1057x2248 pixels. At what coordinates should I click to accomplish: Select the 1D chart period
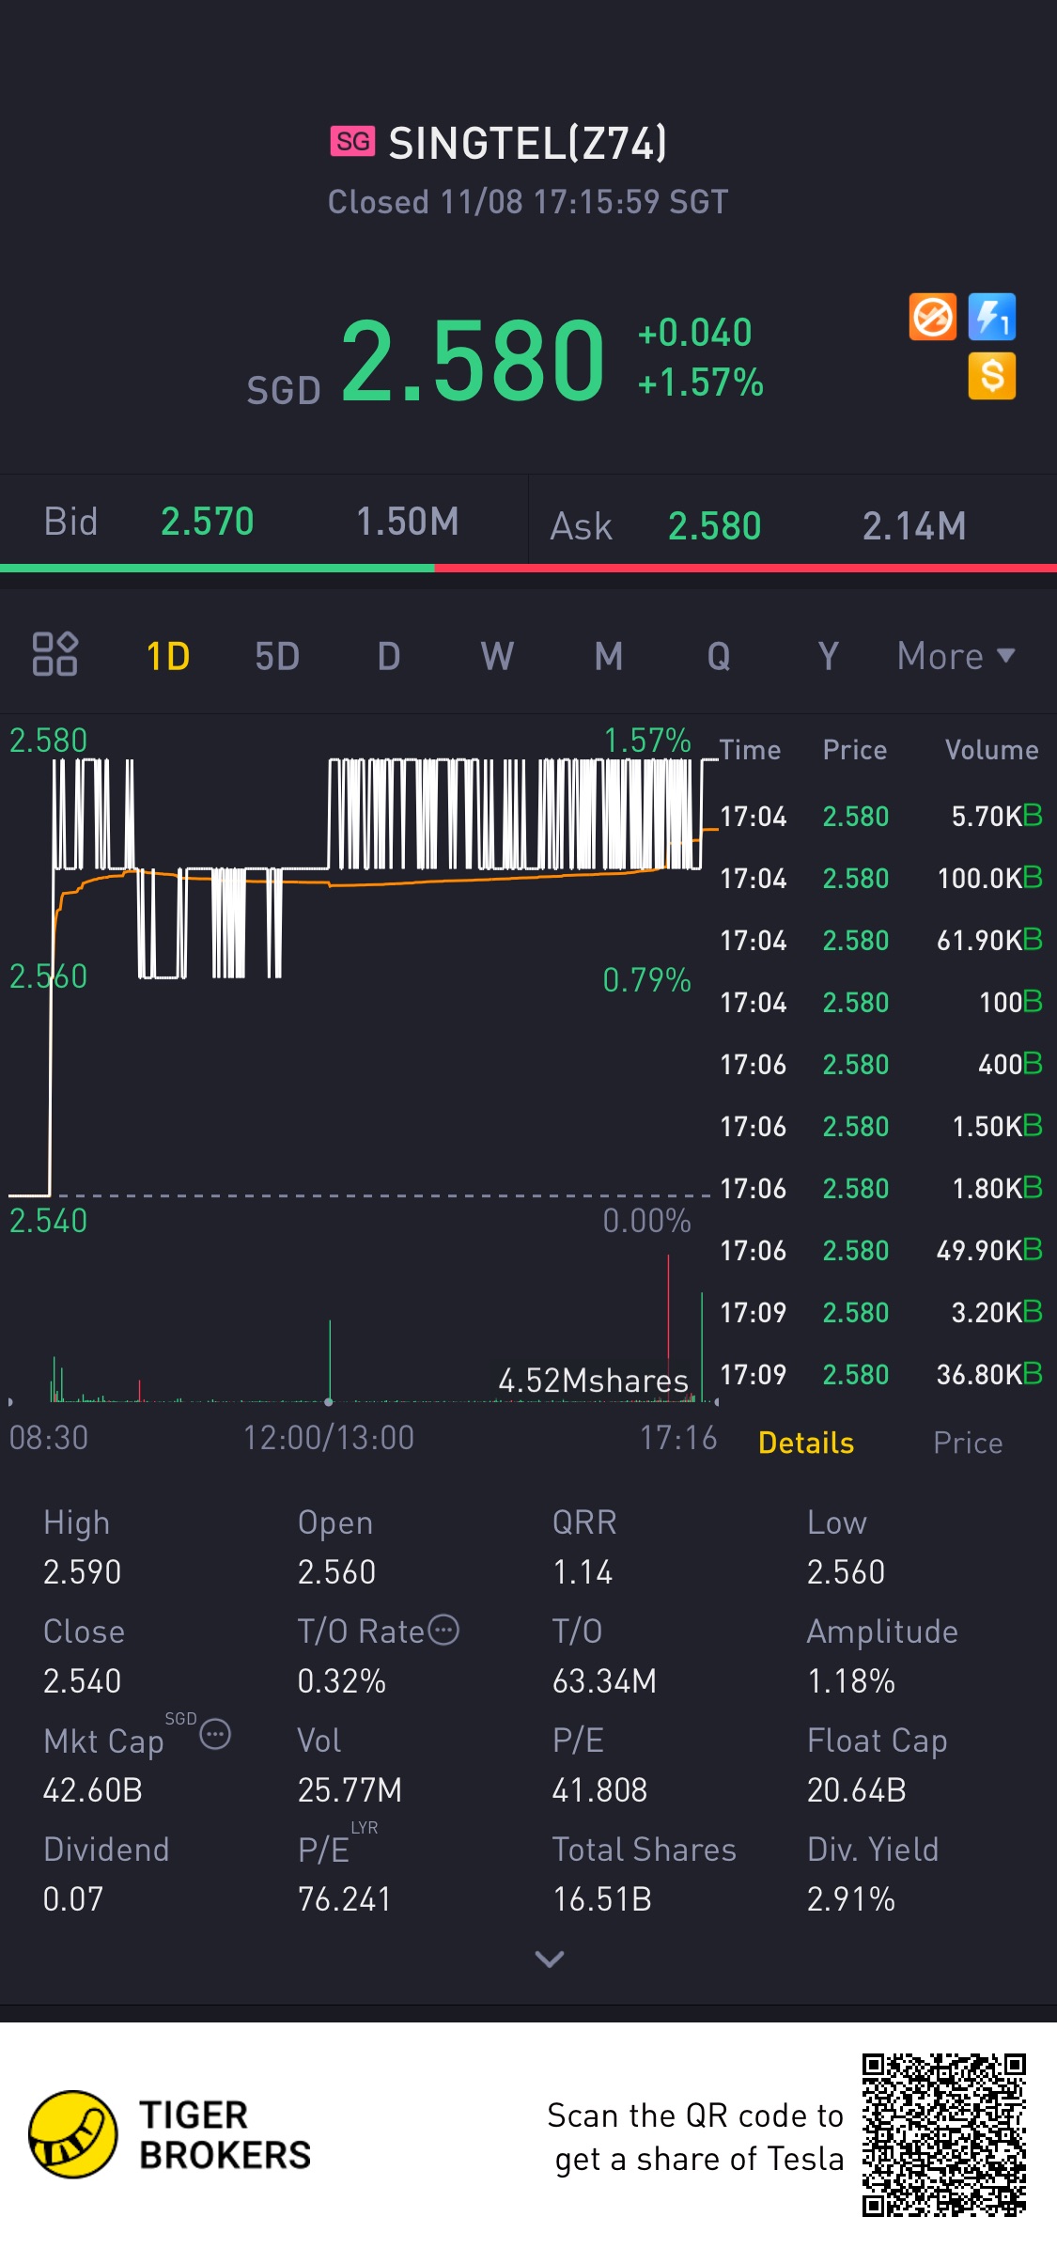point(168,656)
